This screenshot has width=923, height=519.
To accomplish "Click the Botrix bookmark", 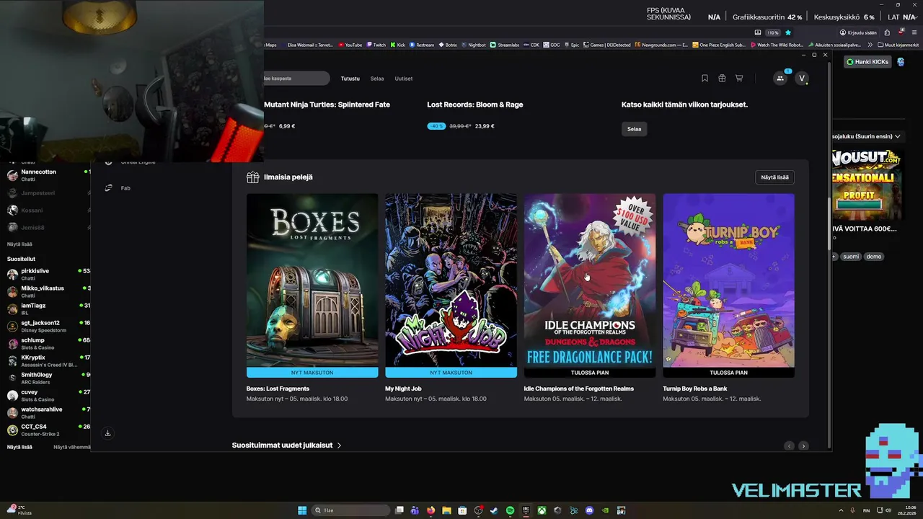I will click(x=448, y=45).
